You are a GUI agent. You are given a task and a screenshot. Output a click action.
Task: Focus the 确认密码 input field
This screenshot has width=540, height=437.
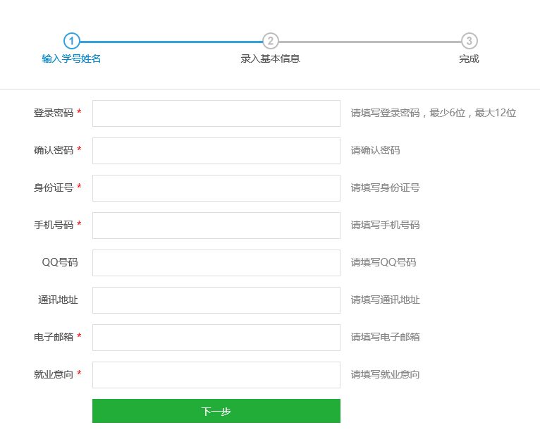[216, 151]
